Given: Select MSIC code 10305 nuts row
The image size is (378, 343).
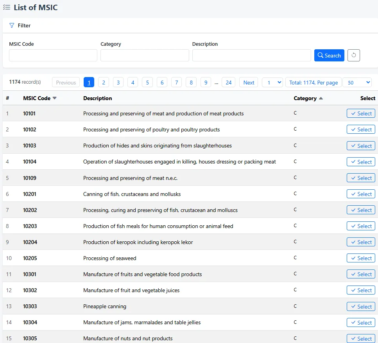Looking at the screenshot, I should click(361, 338).
